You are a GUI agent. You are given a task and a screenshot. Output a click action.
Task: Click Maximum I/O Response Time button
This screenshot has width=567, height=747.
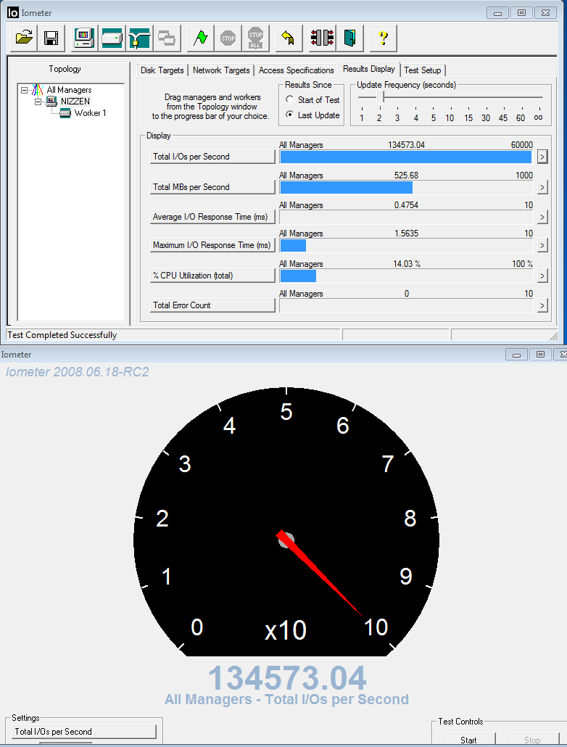[212, 245]
